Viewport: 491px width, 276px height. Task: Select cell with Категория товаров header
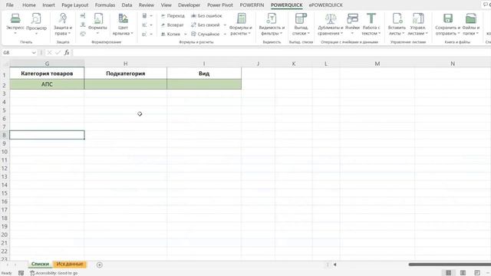(x=47, y=74)
